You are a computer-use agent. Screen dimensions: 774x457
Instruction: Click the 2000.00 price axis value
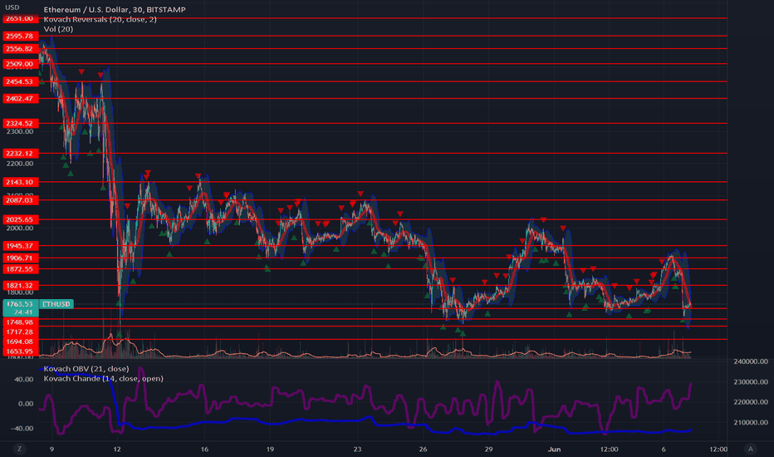pyautogui.click(x=20, y=228)
